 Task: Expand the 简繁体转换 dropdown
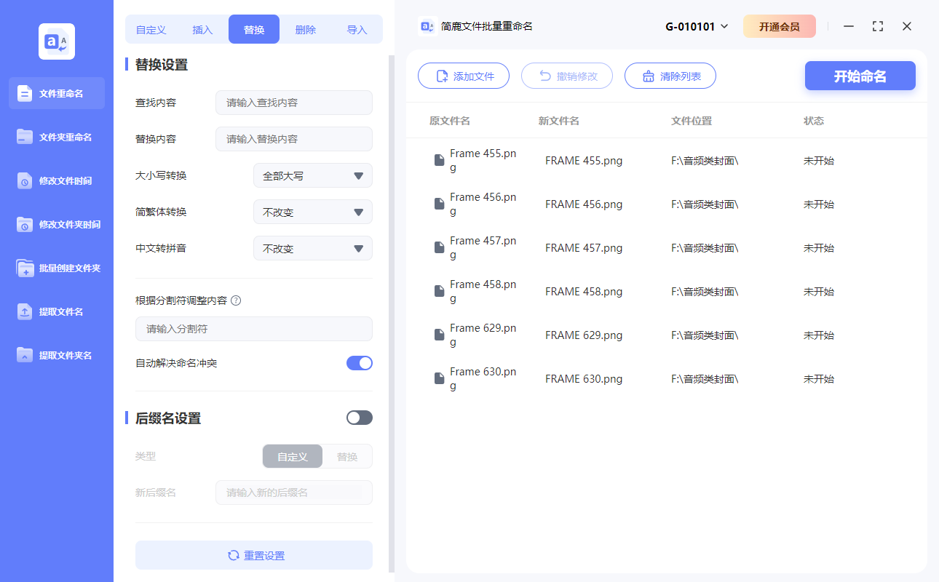[312, 212]
